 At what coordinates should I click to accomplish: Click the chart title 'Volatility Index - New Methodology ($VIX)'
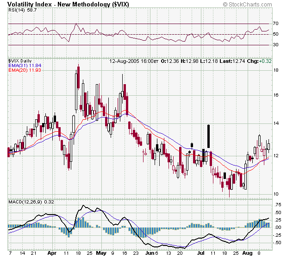pos(68,4)
